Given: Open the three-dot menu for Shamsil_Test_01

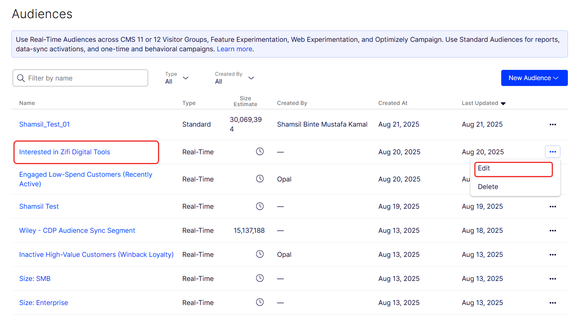Looking at the screenshot, I should pyautogui.click(x=553, y=124).
